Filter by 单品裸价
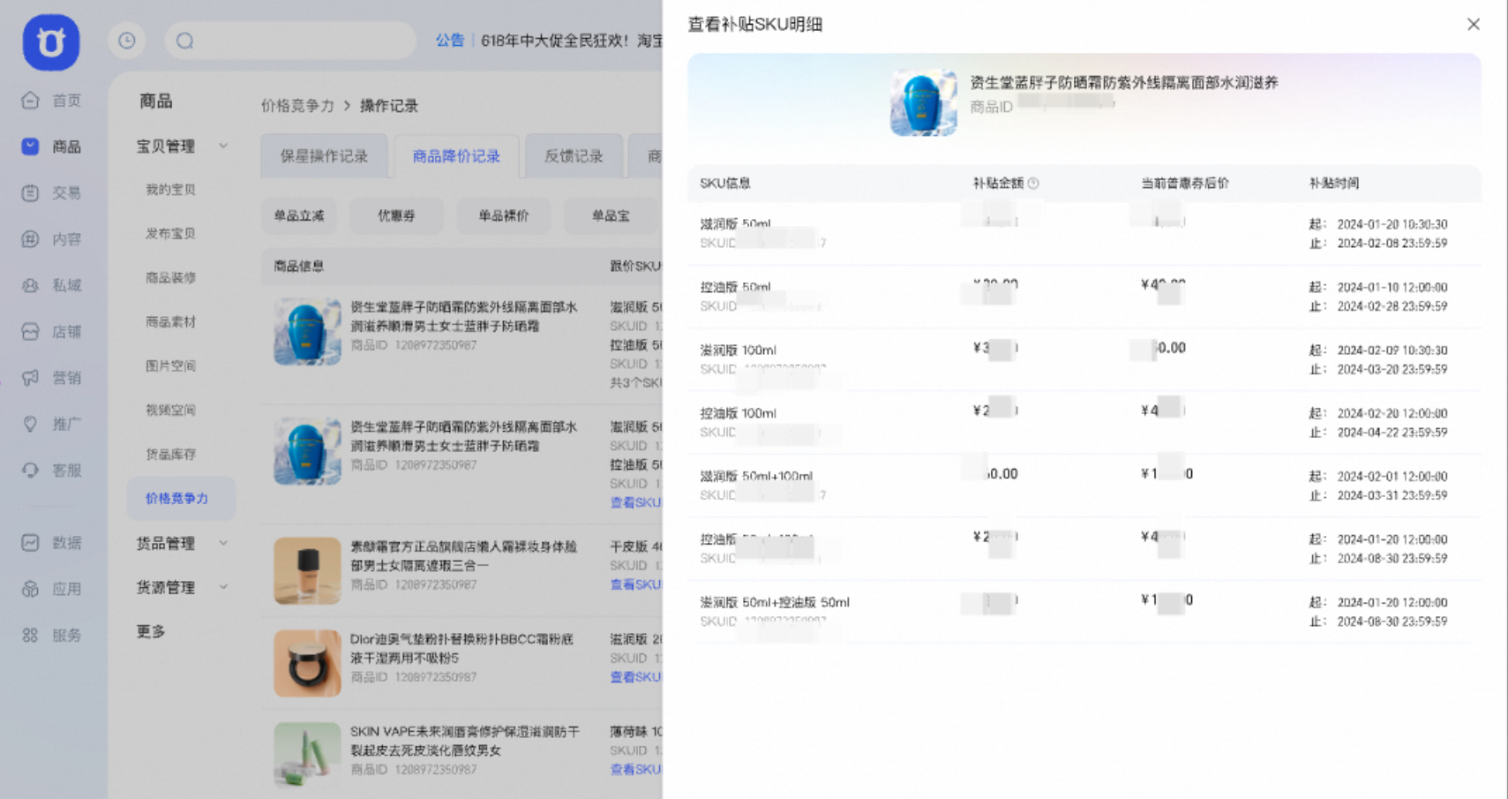The image size is (1508, 799). click(504, 215)
